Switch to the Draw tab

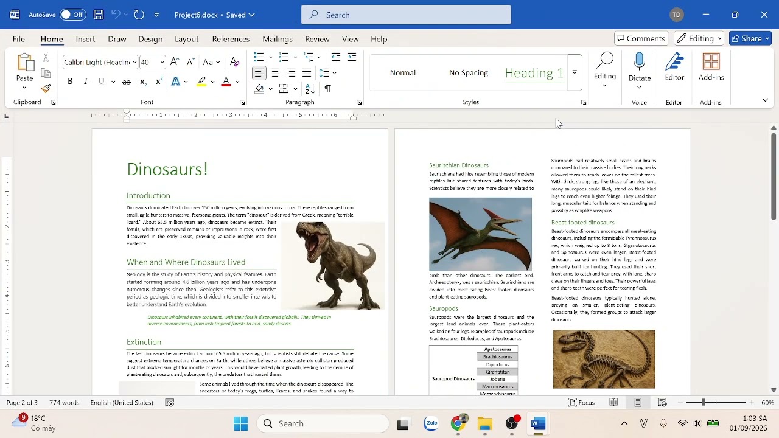[117, 39]
